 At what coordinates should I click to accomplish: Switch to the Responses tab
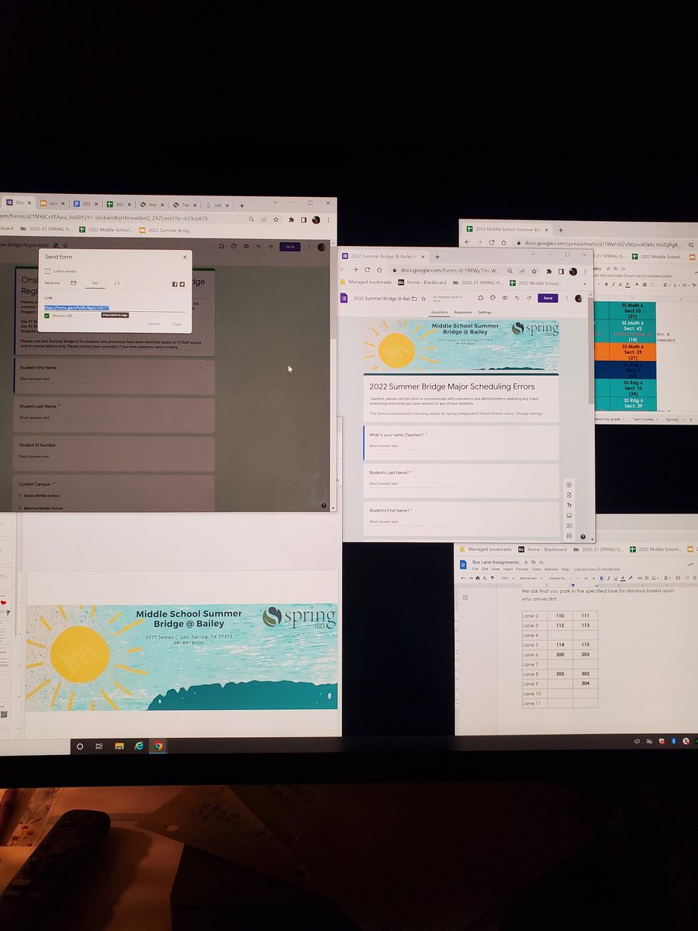462,312
